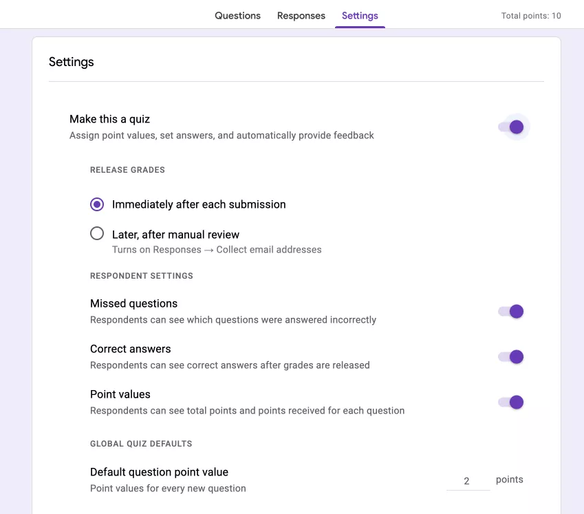584x514 pixels.
Task: Click the Release Grades section header
Action: [127, 169]
